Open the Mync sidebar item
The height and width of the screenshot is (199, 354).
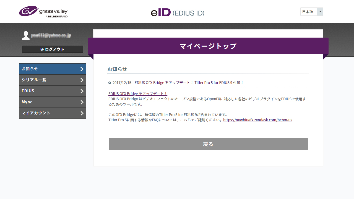point(53,102)
